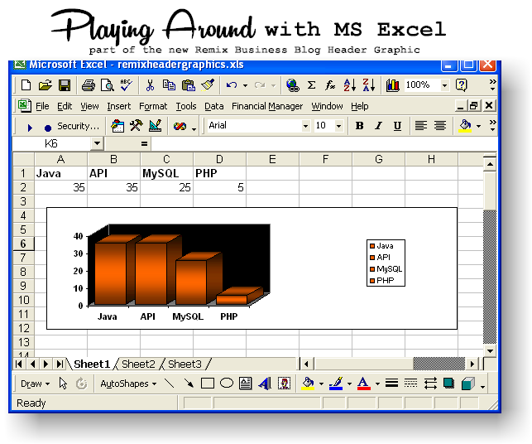Toggle Design Mode ruler icon
This screenshot has width=532, height=444.
tap(156, 126)
